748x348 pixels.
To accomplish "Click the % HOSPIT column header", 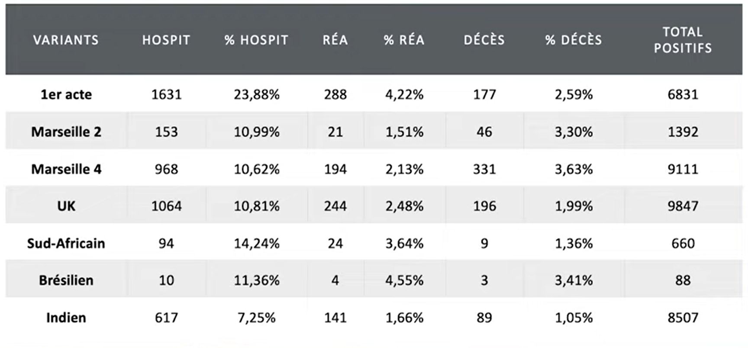I will pyautogui.click(x=256, y=40).
